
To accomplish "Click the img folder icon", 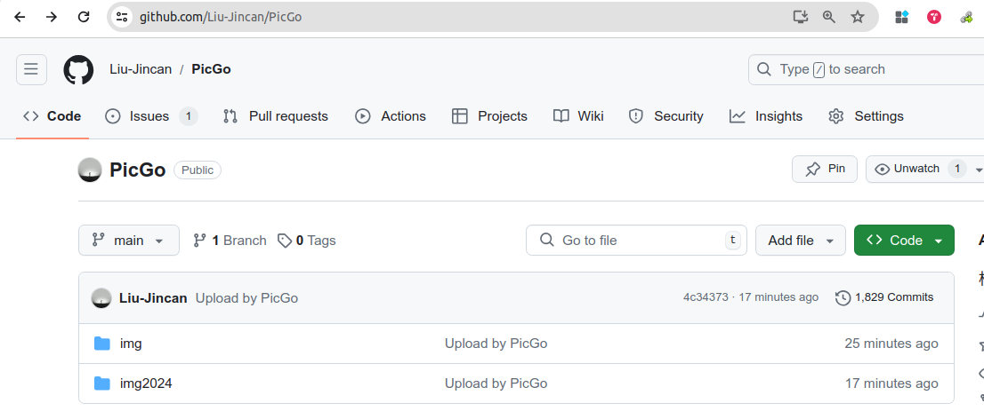I will 101,344.
